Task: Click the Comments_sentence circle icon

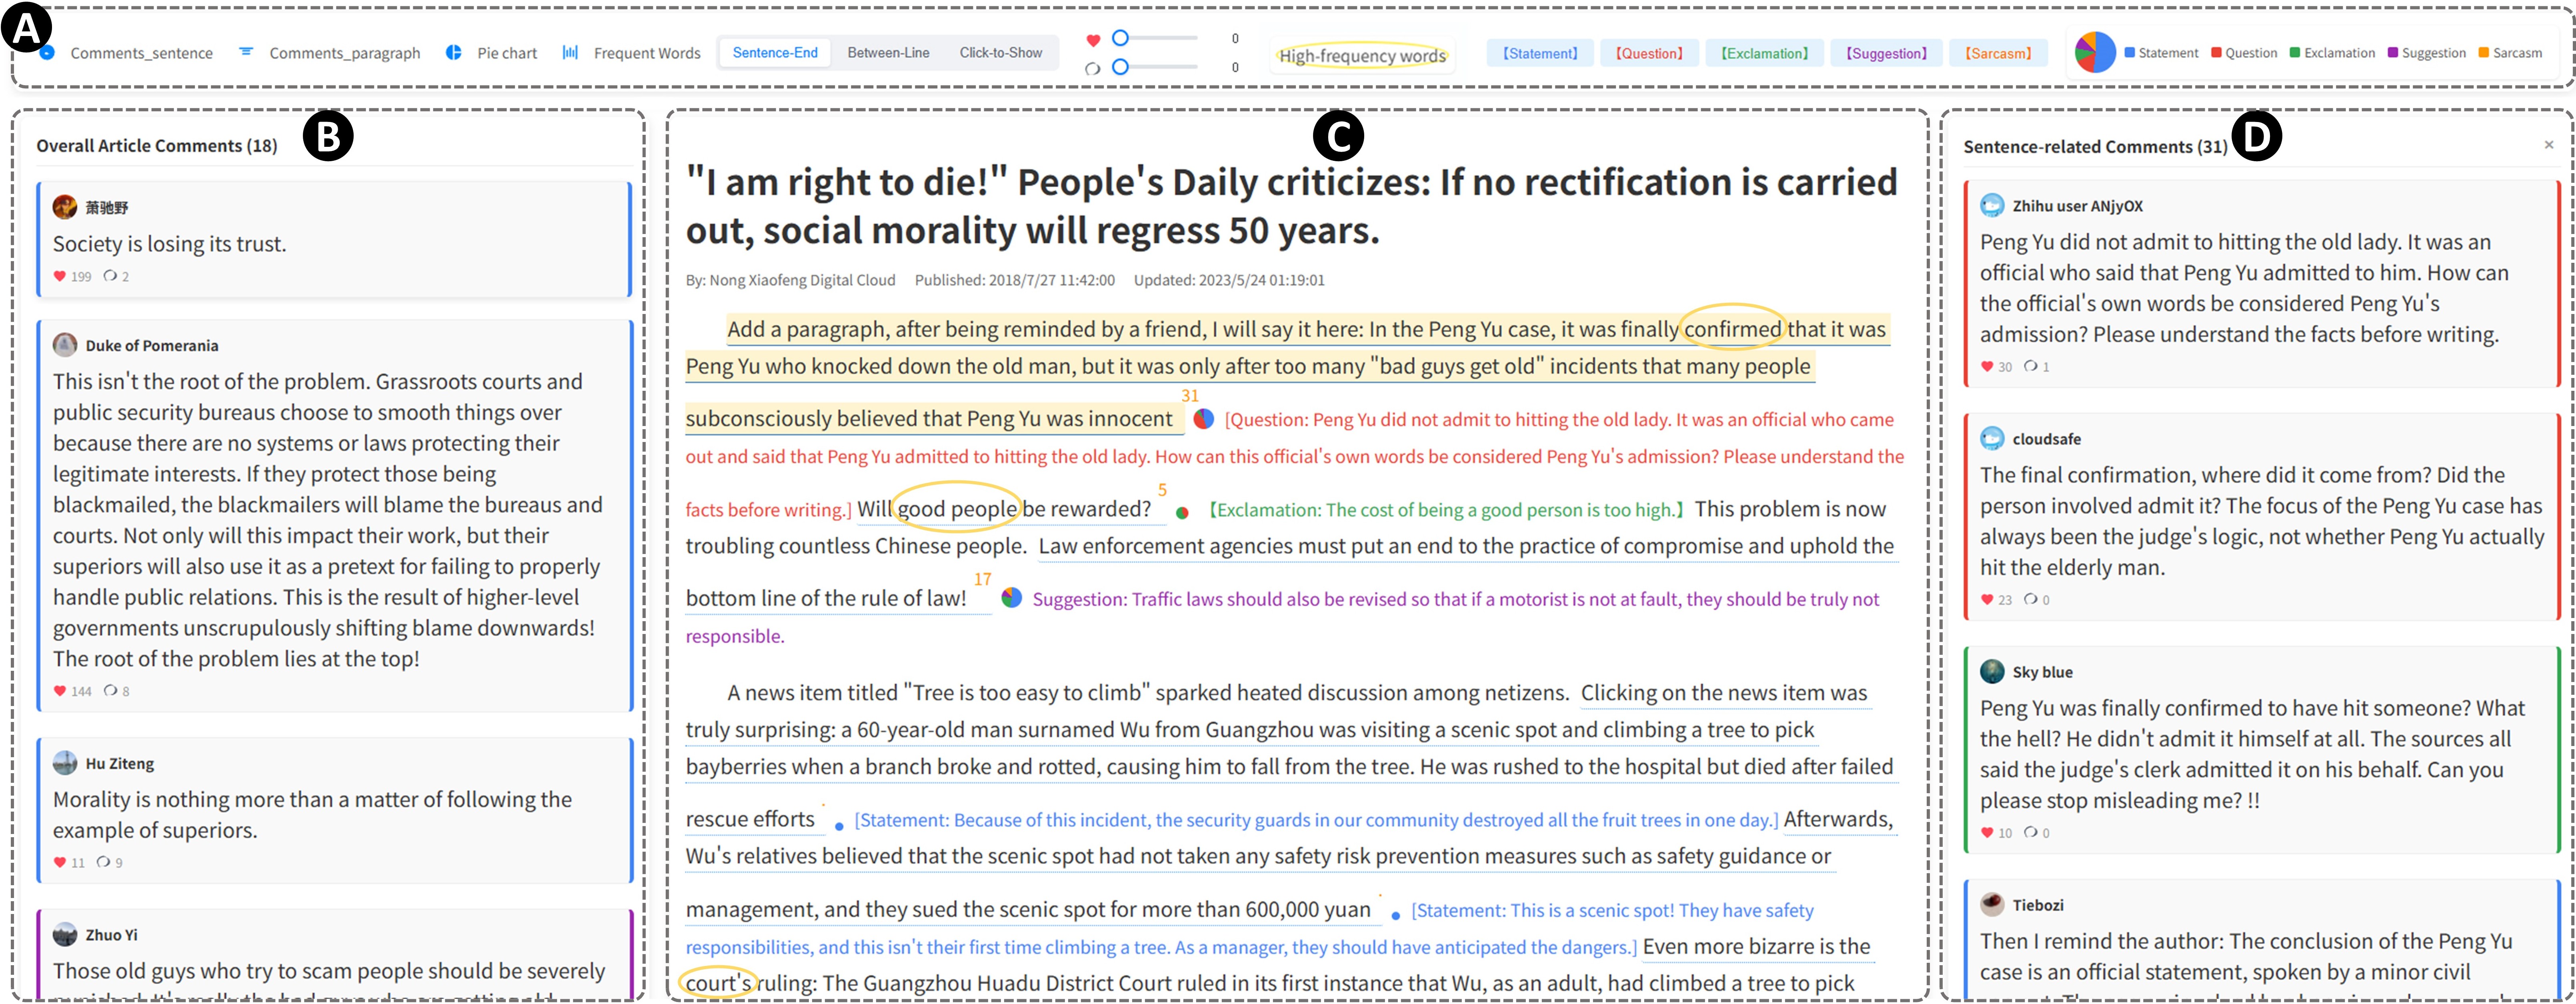Action: pyautogui.click(x=47, y=53)
